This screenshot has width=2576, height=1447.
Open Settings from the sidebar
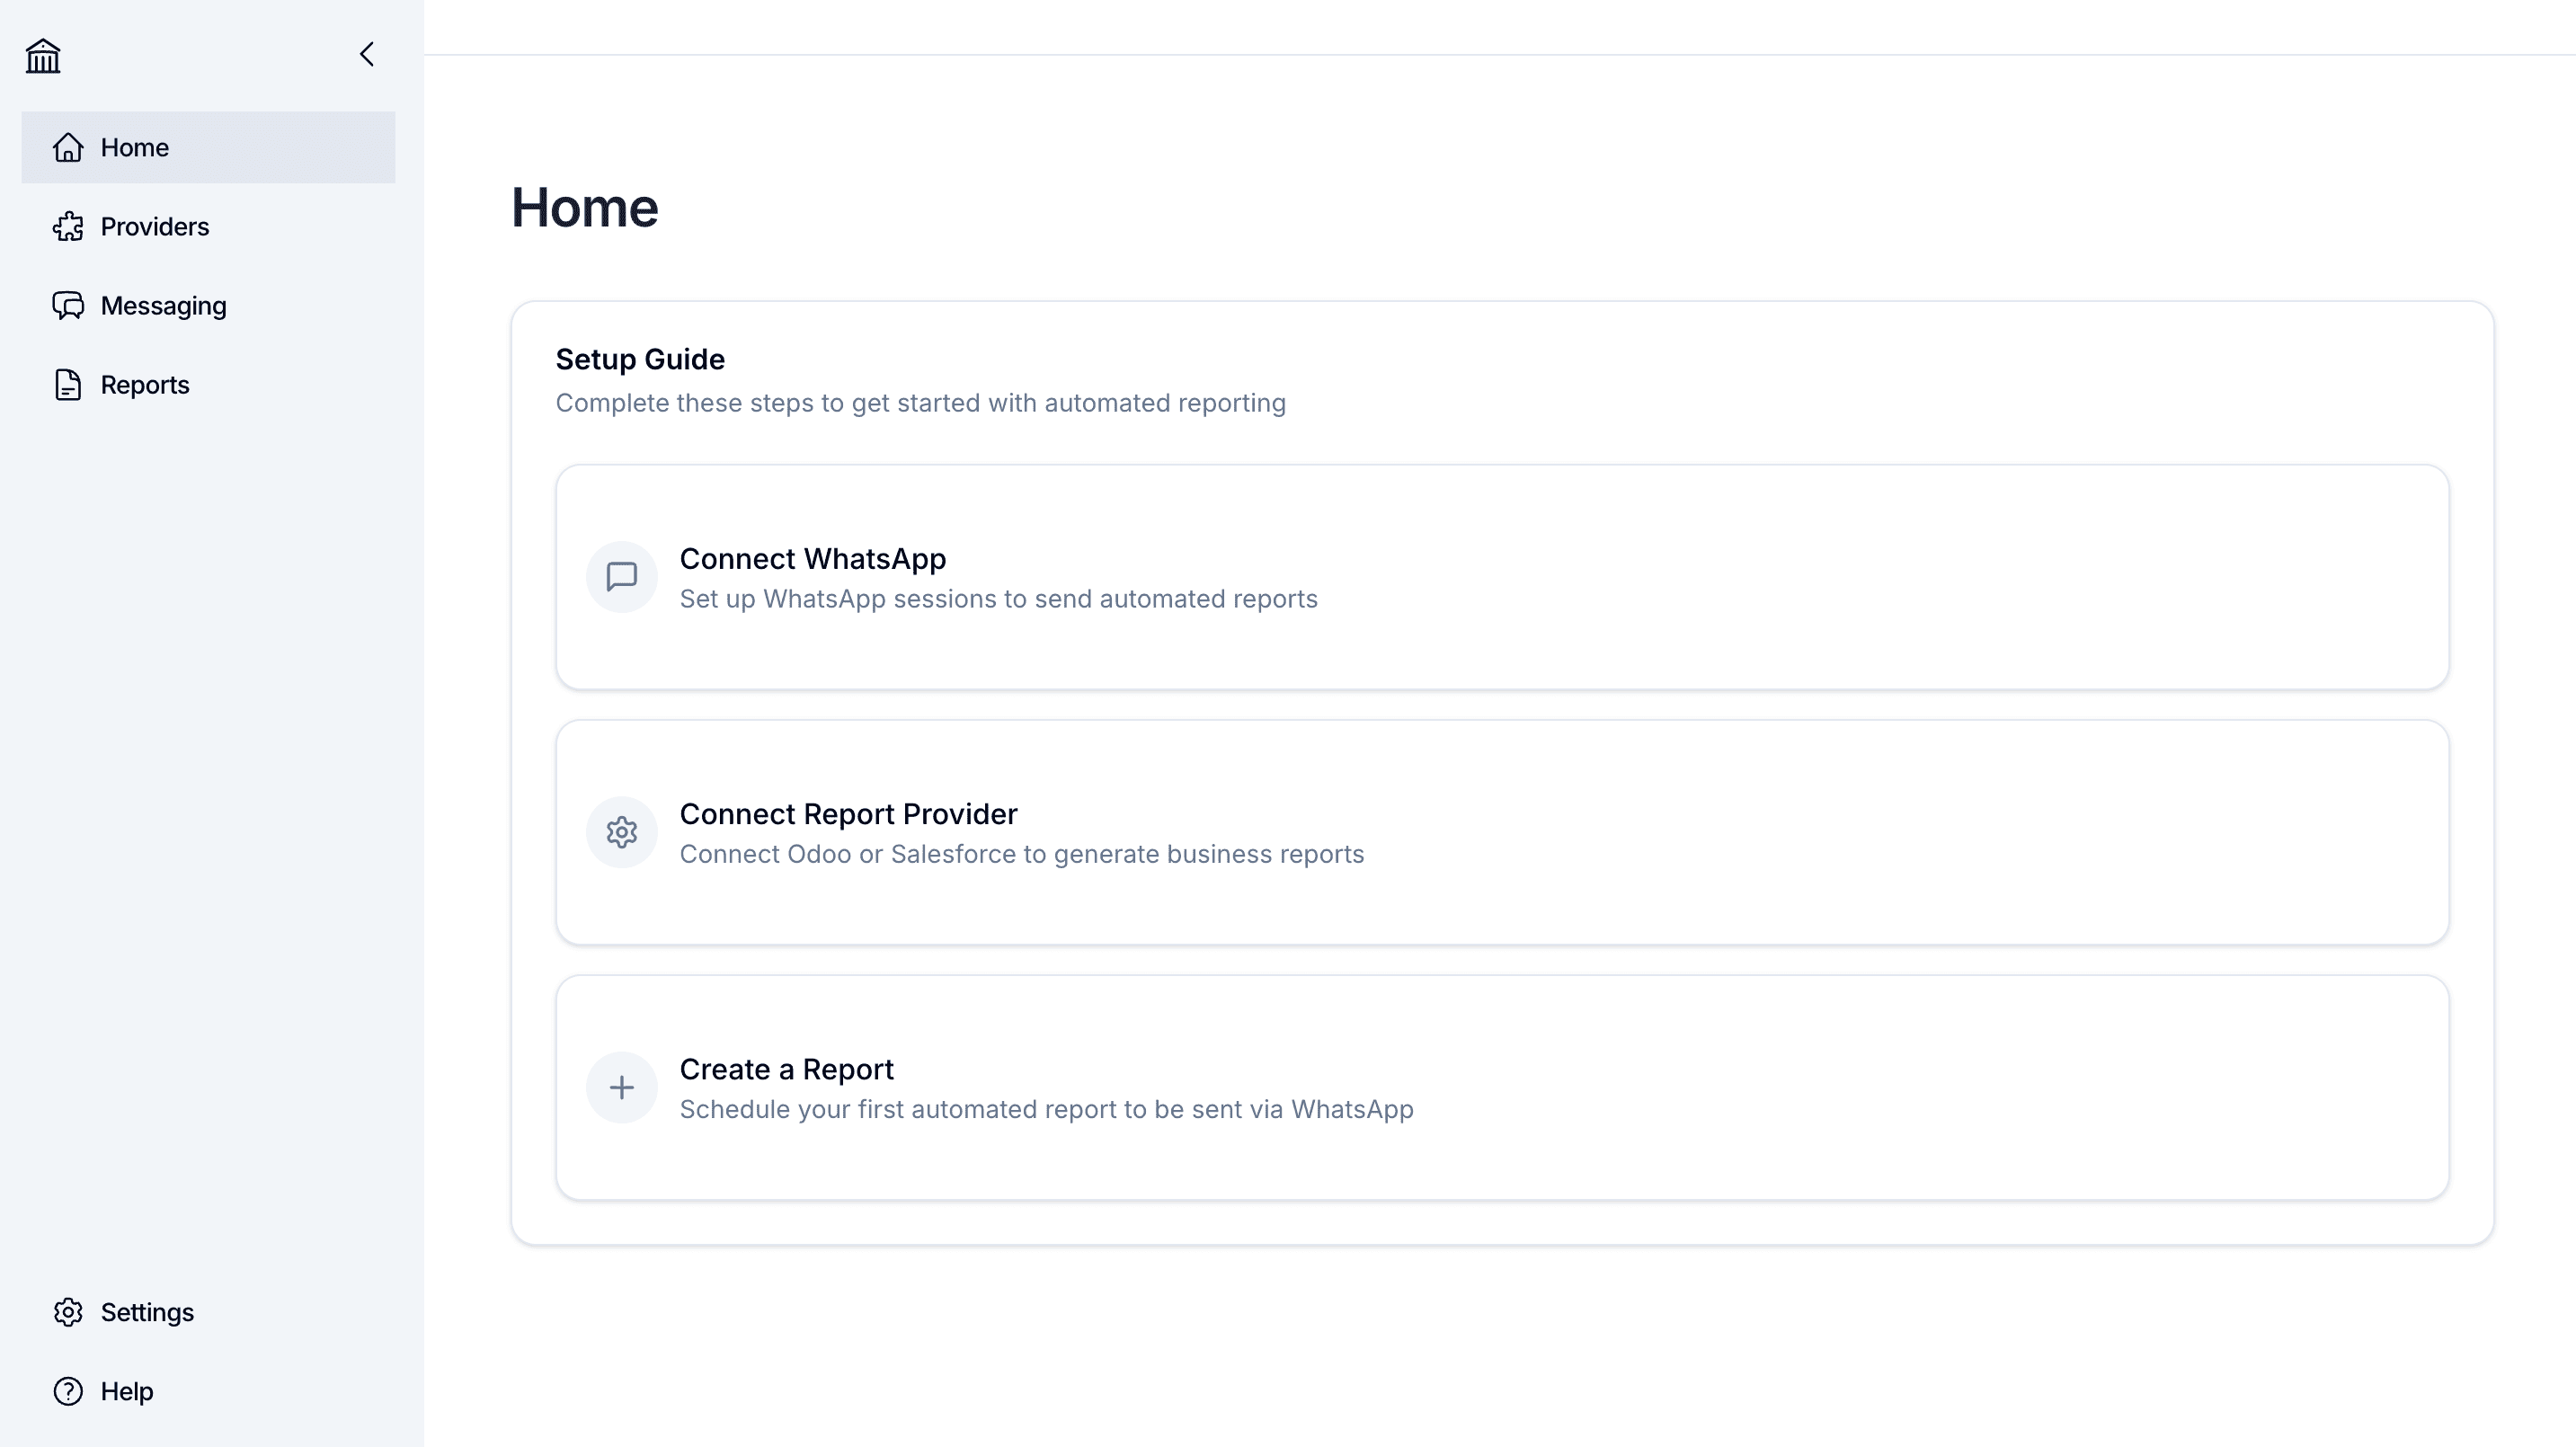tap(147, 1312)
